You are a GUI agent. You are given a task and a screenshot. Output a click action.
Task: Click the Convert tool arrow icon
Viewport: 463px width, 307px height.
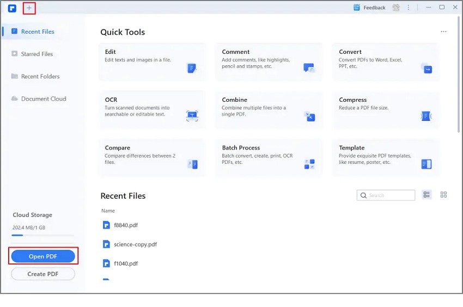427,68
